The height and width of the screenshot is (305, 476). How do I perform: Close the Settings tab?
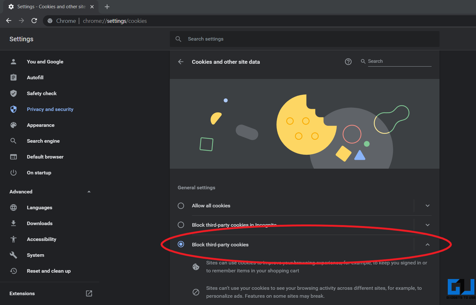tap(92, 7)
